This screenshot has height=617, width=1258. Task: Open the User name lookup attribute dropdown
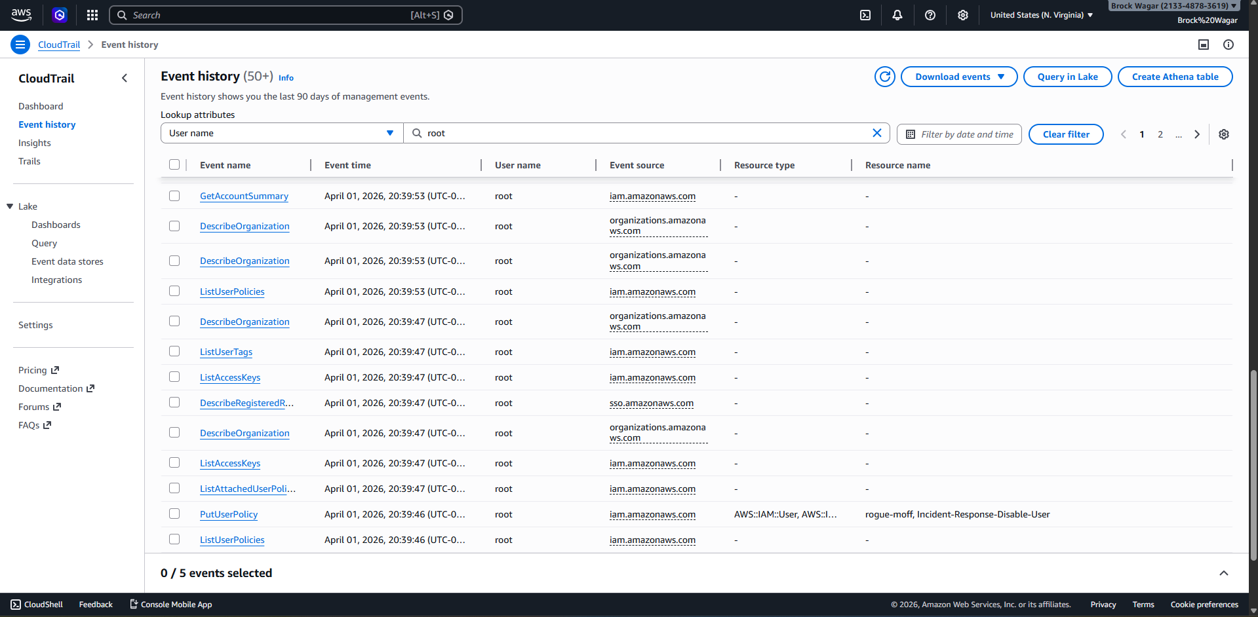coord(281,132)
